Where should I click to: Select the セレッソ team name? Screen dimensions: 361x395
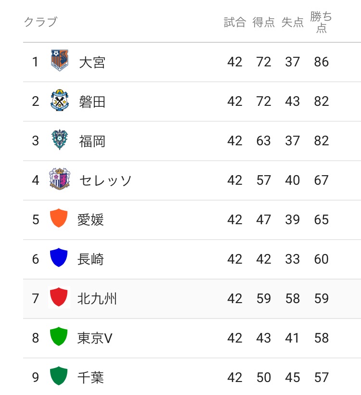point(105,180)
